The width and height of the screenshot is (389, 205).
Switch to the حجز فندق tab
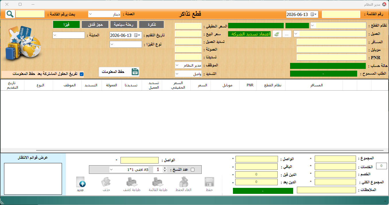coord(95,24)
